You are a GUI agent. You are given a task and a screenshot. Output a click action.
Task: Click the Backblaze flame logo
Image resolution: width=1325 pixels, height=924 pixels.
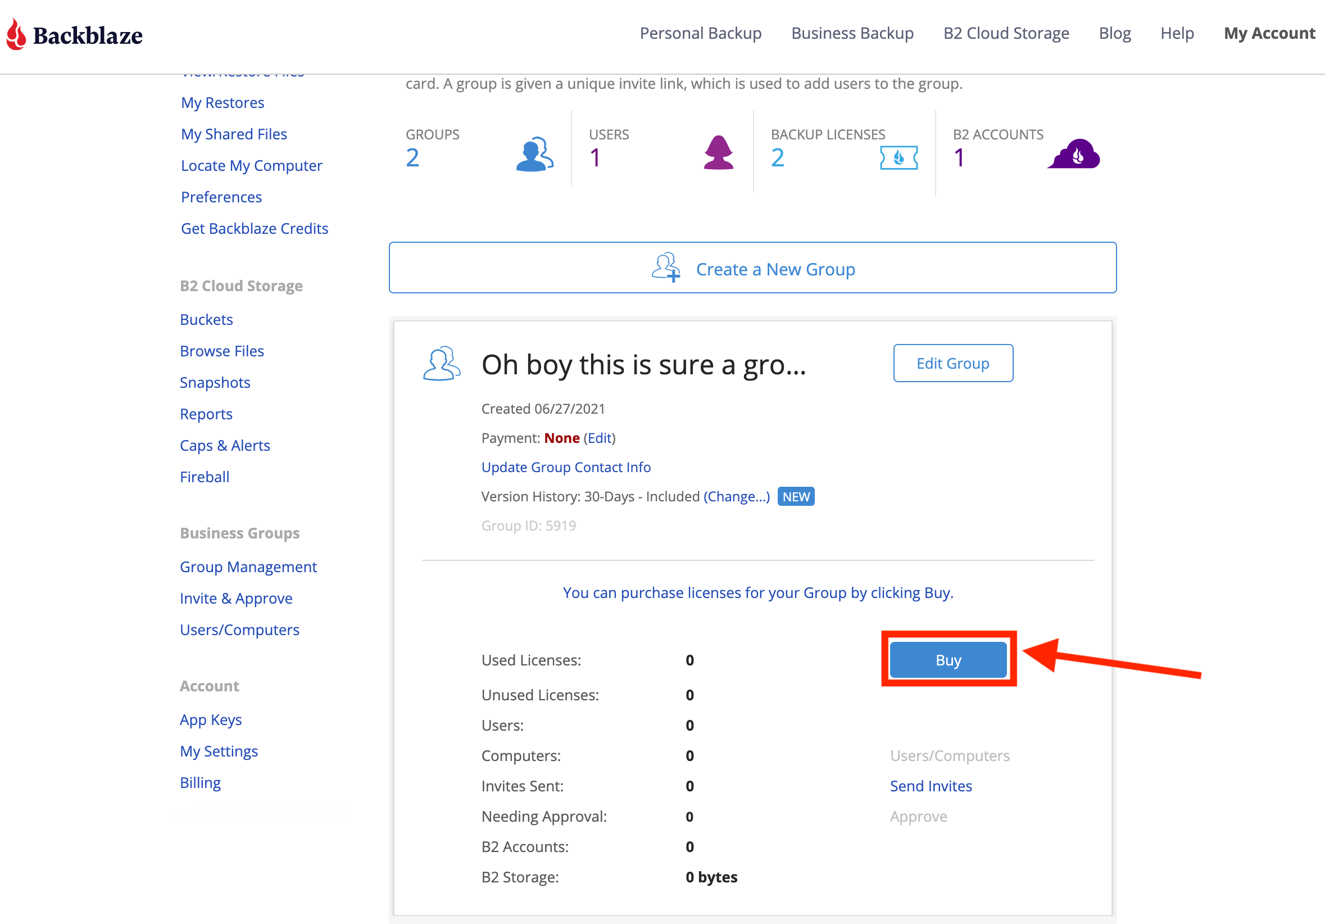[16, 34]
